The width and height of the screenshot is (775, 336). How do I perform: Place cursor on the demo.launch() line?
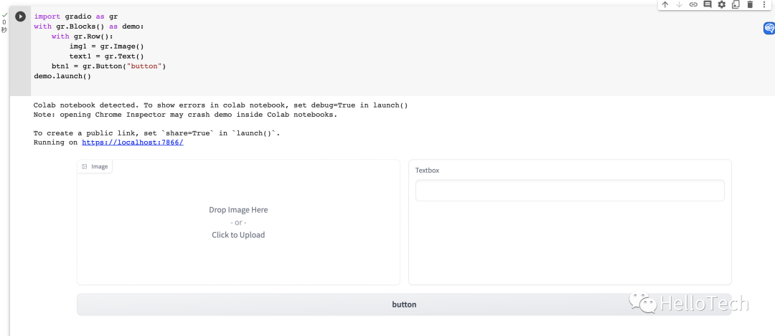click(x=62, y=76)
